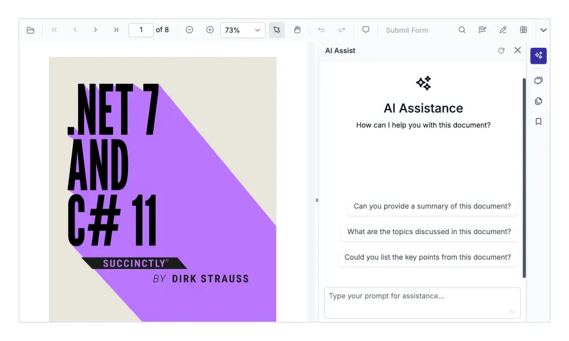Open the annotation signing tool

(483, 30)
